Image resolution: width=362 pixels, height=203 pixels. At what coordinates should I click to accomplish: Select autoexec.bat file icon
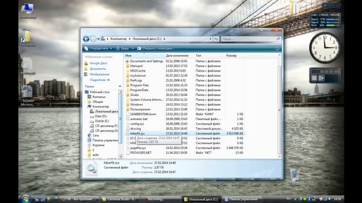(127, 119)
